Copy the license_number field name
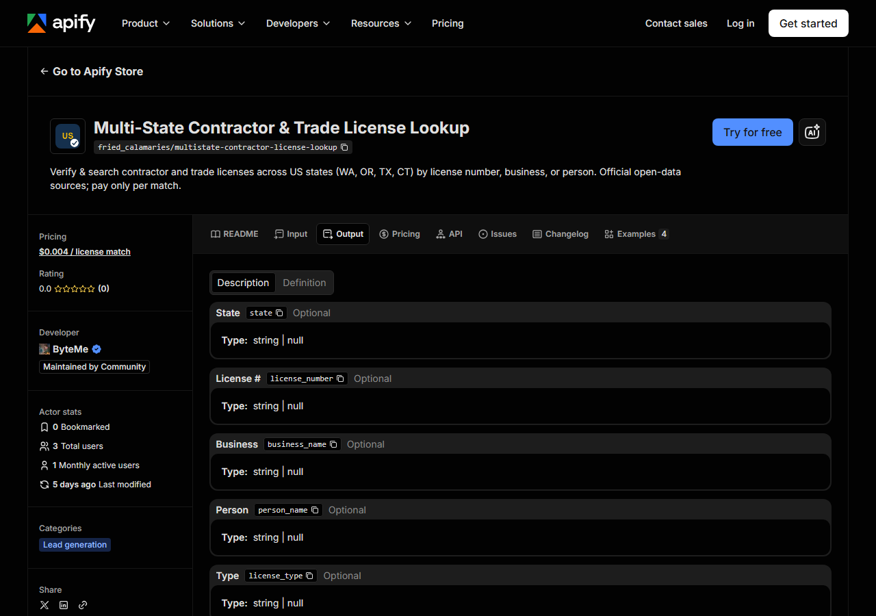Screen dimensions: 876x616 pos(340,378)
